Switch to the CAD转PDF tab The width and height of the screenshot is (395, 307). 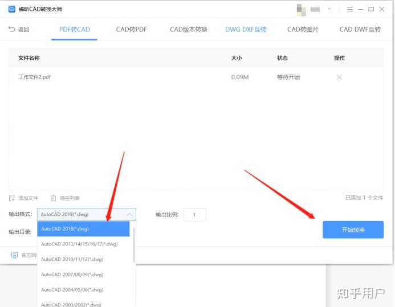(131, 30)
